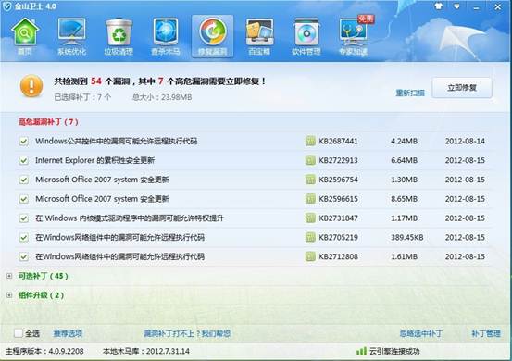Expand the 组件升级 (2) section
The height and width of the screenshot is (361, 512).
click(9, 295)
